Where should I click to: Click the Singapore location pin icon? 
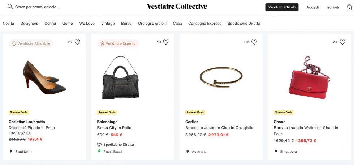click(x=276, y=152)
